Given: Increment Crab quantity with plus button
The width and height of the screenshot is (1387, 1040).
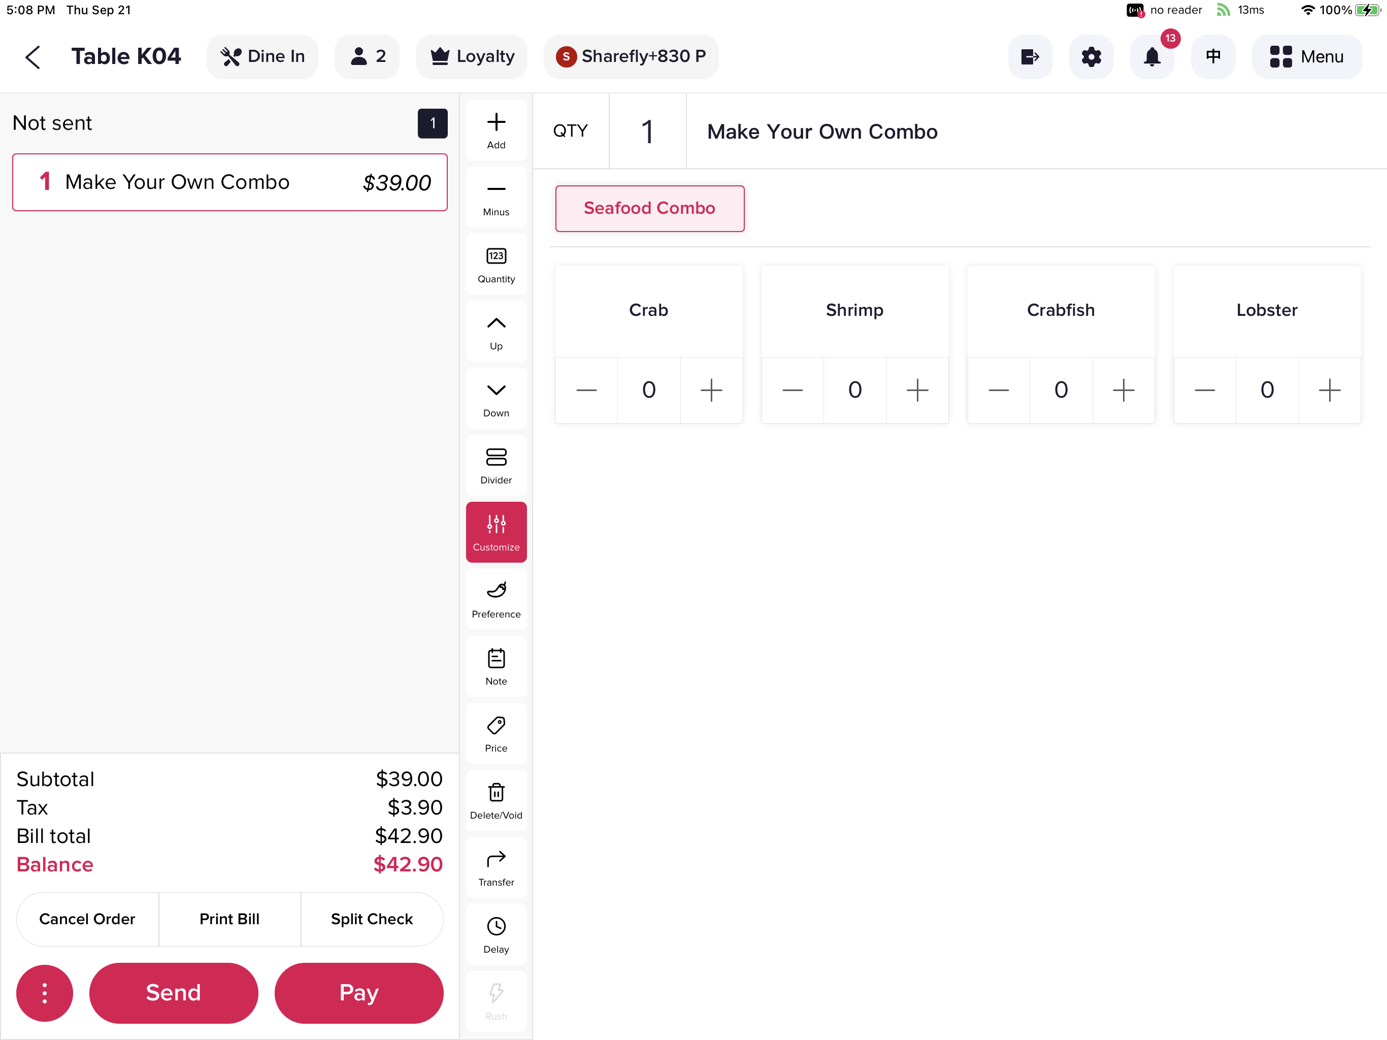Looking at the screenshot, I should [x=711, y=389].
